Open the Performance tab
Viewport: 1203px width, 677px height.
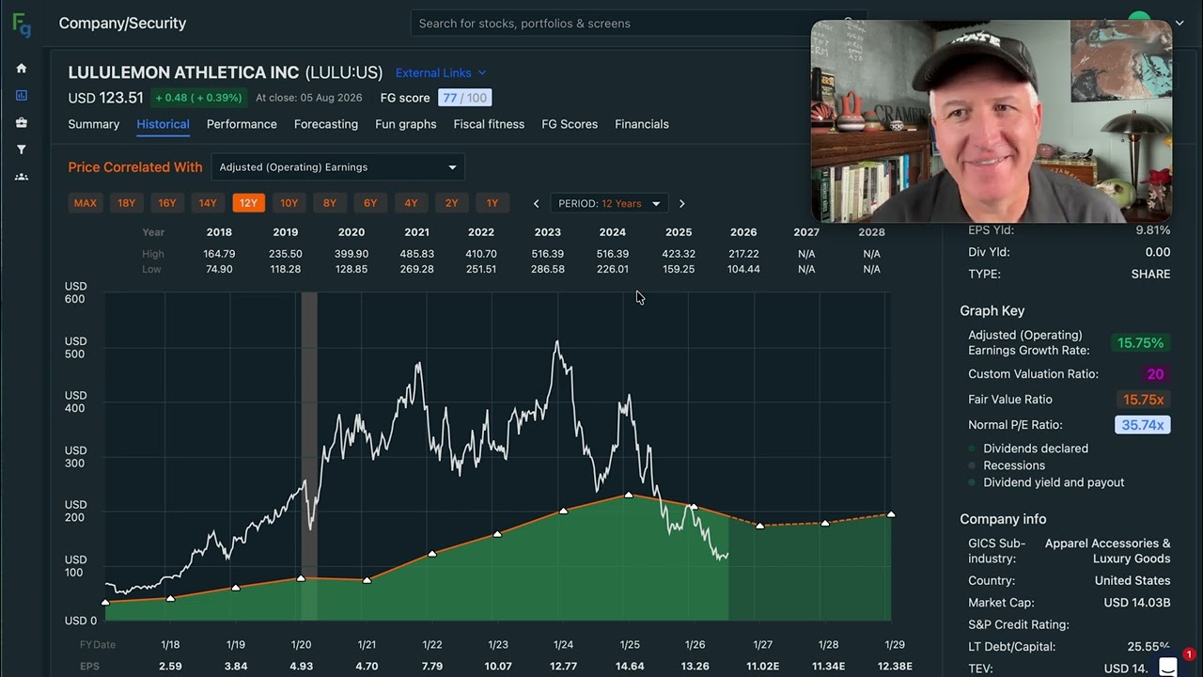pos(242,124)
